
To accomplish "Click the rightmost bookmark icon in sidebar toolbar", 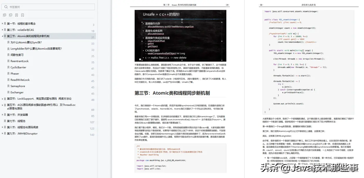I will point(23,15).
